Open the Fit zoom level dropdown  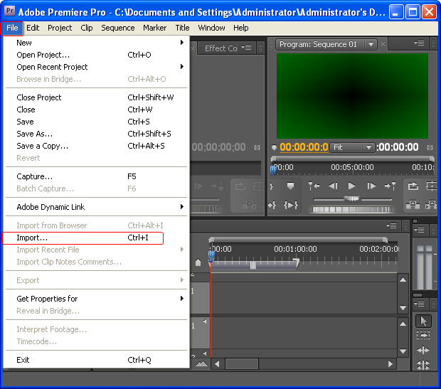(x=368, y=147)
